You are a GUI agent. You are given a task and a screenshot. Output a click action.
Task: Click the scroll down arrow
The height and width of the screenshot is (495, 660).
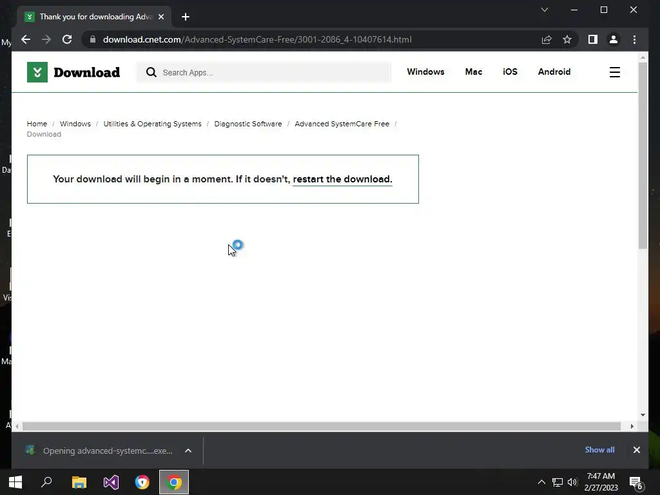point(643,415)
